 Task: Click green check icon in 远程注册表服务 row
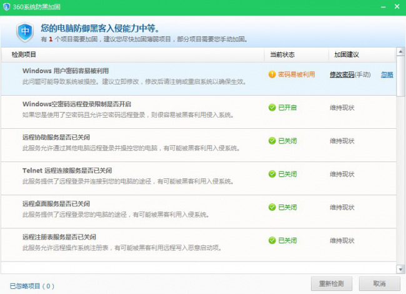272,240
